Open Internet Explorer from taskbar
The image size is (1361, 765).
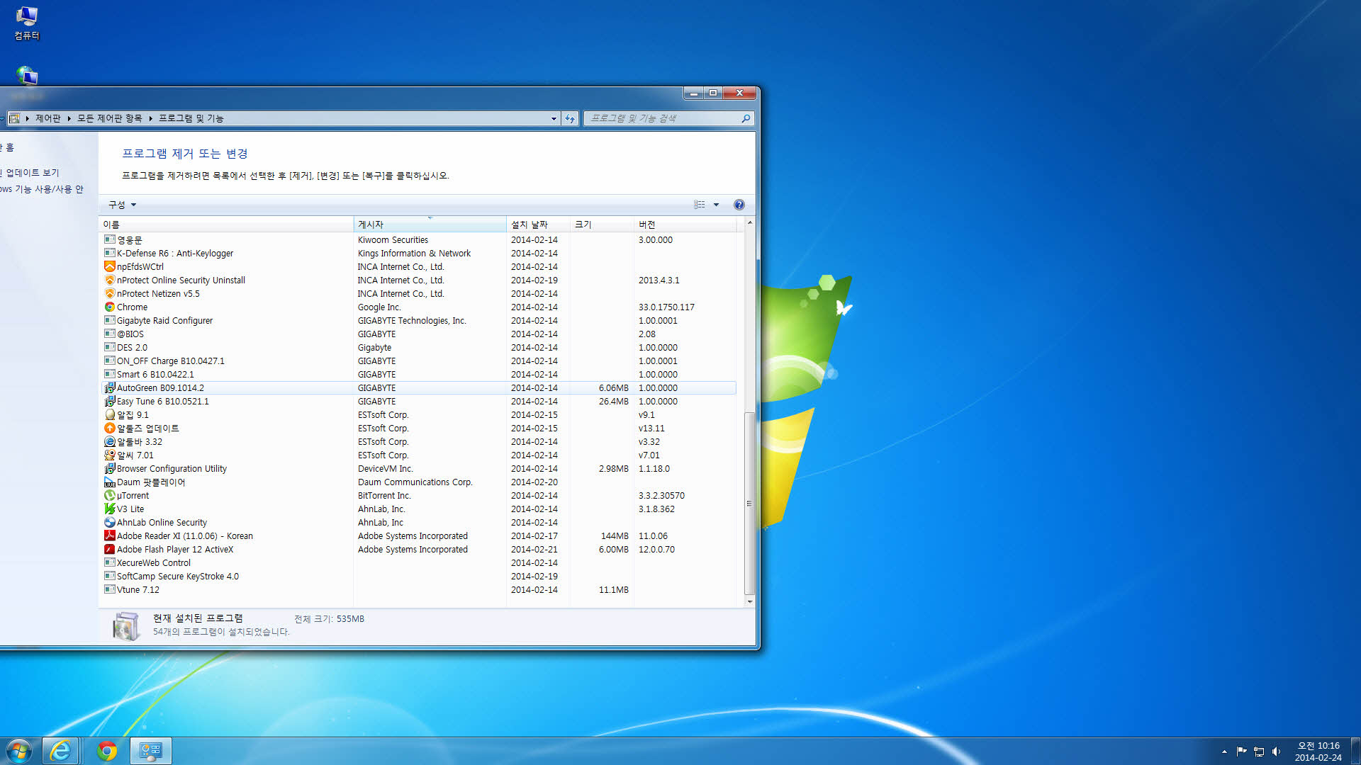[x=60, y=751]
